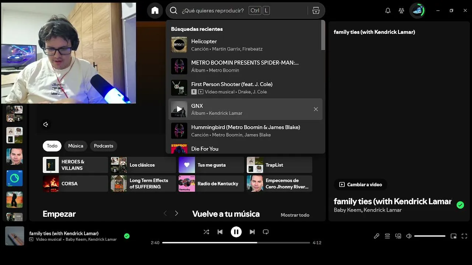Image resolution: width=472 pixels, height=265 pixels.
Task: Switch to video with Cambiar a video
Action: [360, 184]
